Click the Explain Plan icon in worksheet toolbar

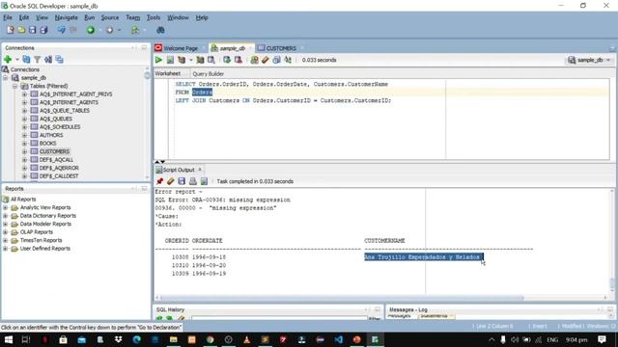(x=182, y=60)
